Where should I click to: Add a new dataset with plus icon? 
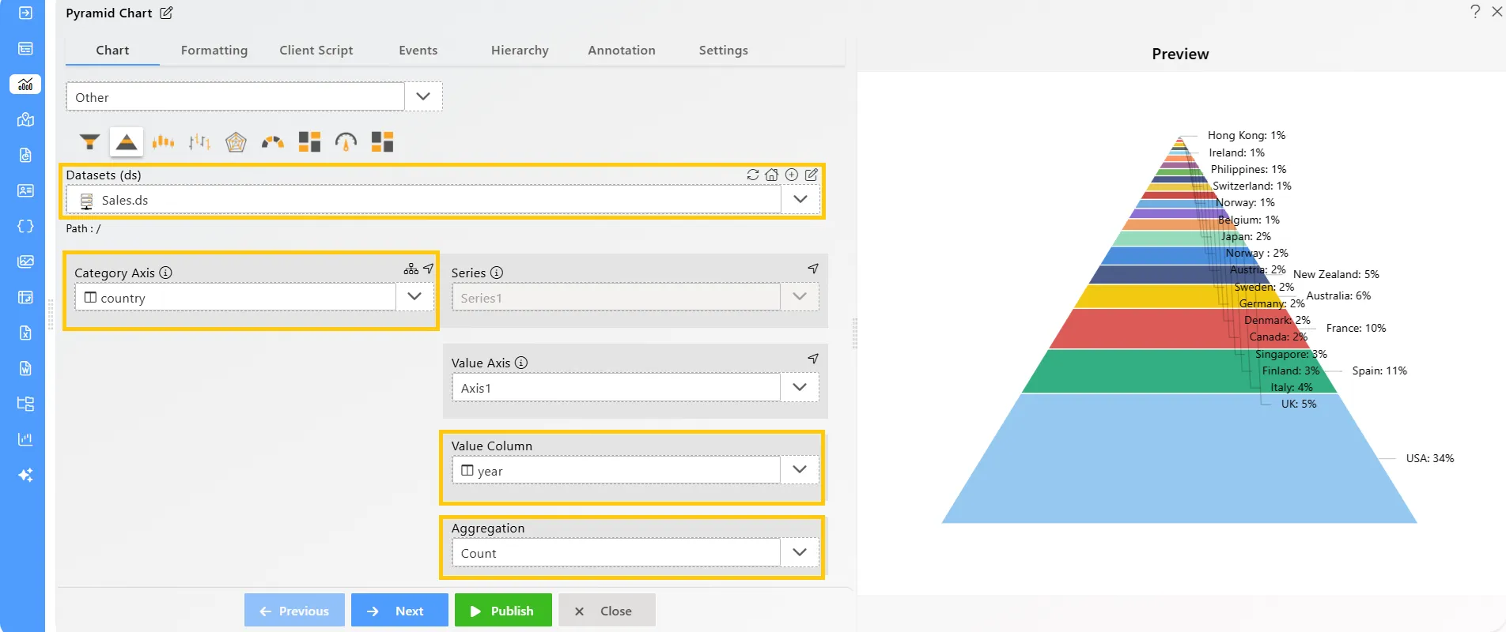pos(792,175)
